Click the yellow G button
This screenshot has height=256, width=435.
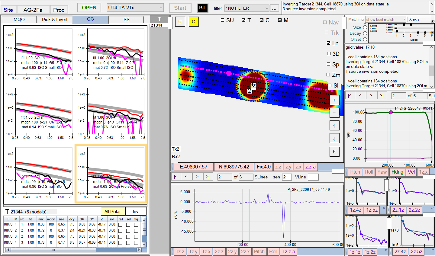tap(194, 21)
